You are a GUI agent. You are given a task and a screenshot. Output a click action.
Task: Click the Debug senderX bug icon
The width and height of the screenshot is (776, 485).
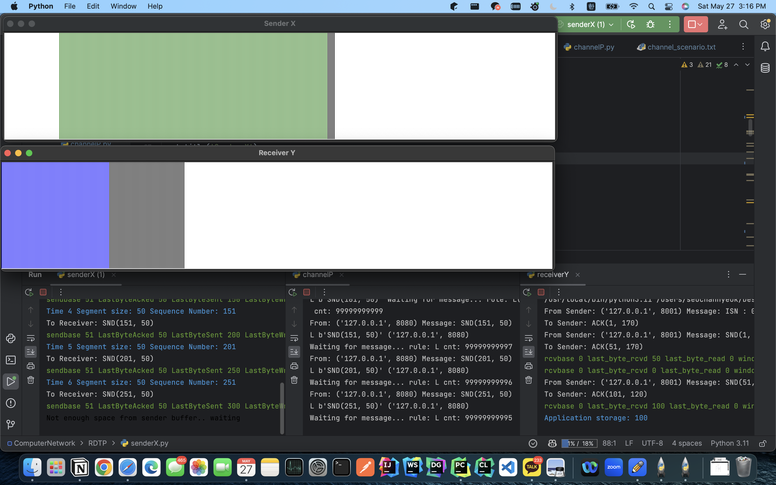point(650,24)
